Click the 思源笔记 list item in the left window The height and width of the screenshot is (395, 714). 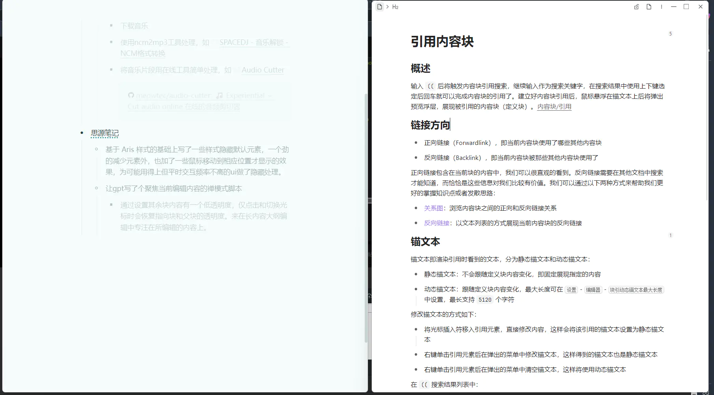[x=105, y=133]
